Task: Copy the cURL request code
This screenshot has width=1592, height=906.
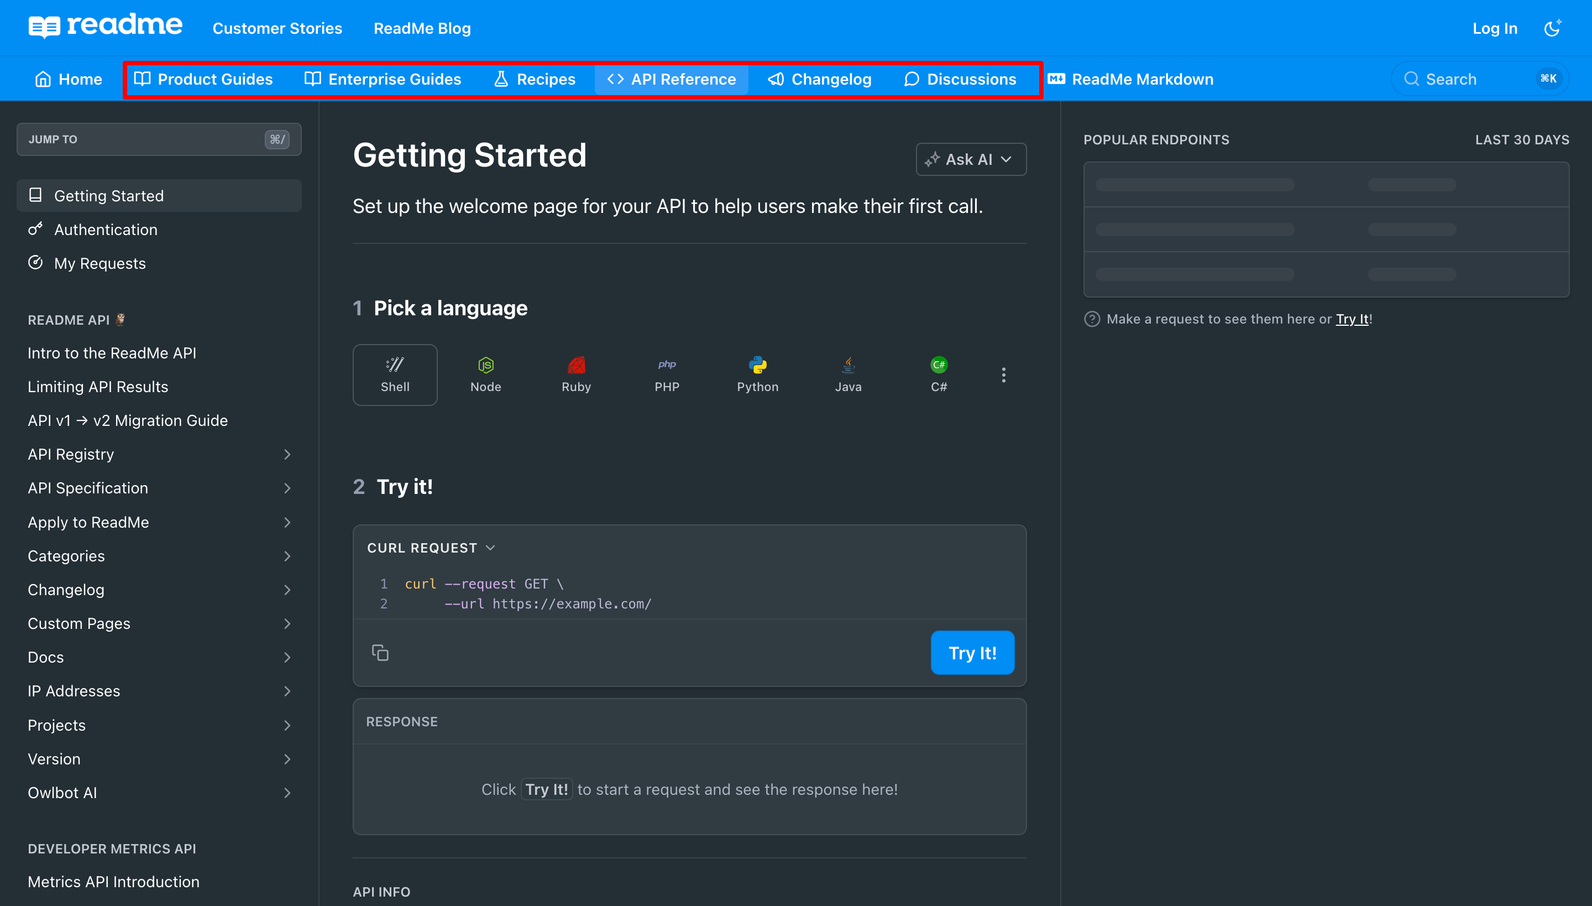Action: (x=380, y=653)
